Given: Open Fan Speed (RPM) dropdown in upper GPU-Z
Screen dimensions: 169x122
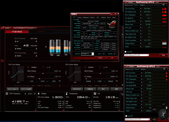Looking at the screenshot, I should pyautogui.click(x=141, y=21).
